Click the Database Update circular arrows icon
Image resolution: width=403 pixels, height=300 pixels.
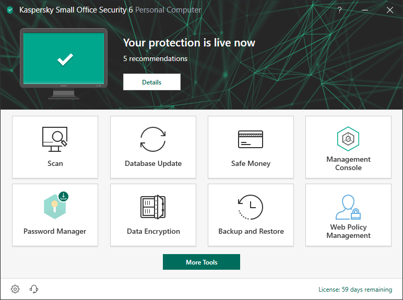(x=153, y=139)
